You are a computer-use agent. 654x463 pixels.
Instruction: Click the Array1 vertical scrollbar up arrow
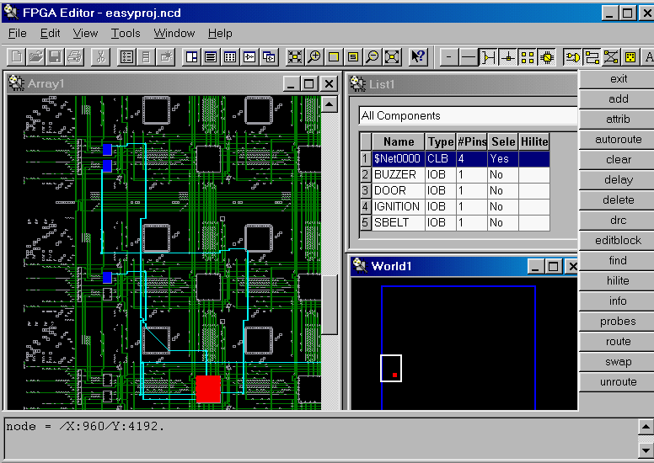coord(330,104)
